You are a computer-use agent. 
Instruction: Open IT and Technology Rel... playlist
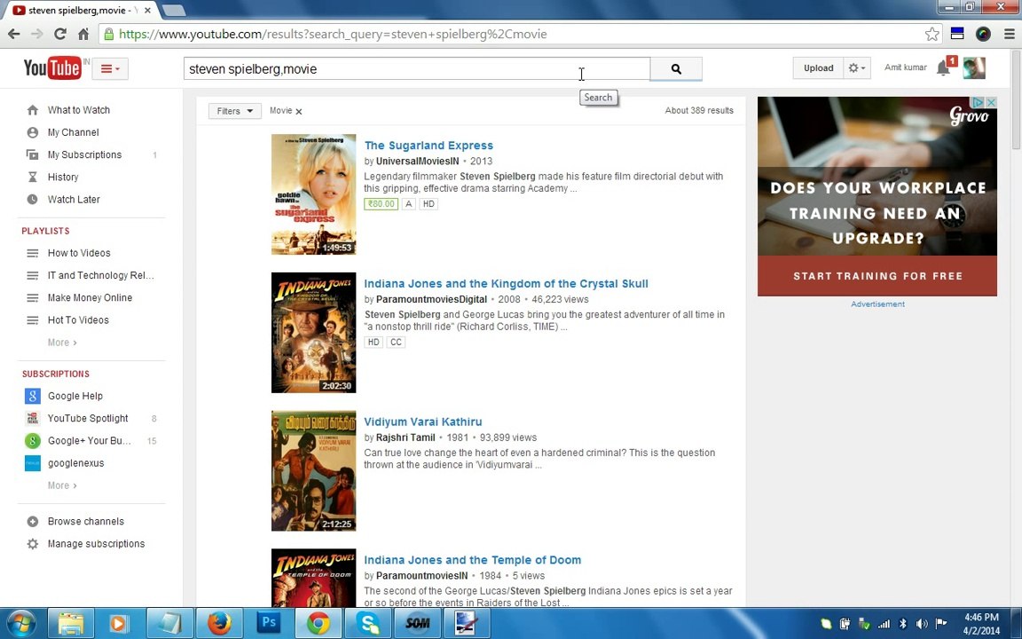[100, 275]
